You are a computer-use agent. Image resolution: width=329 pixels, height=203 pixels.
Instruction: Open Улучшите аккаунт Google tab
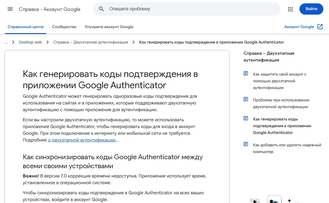click(x=109, y=27)
